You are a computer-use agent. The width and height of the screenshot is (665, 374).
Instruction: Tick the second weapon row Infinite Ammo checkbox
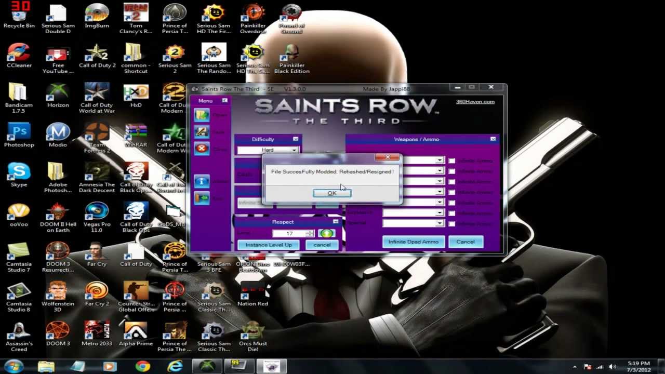point(452,171)
